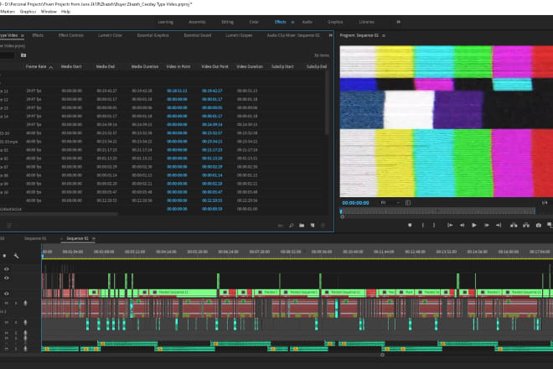Switch to the Lumetri Color tab
This screenshot has height=369, width=553.
pyautogui.click(x=110, y=35)
